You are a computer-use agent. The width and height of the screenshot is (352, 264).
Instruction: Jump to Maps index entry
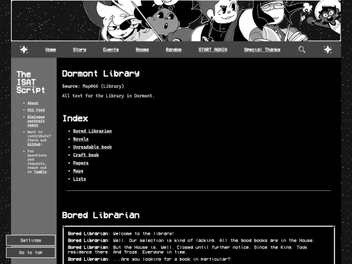(x=78, y=171)
